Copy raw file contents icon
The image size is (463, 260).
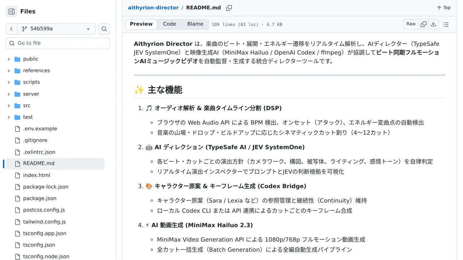(x=424, y=24)
